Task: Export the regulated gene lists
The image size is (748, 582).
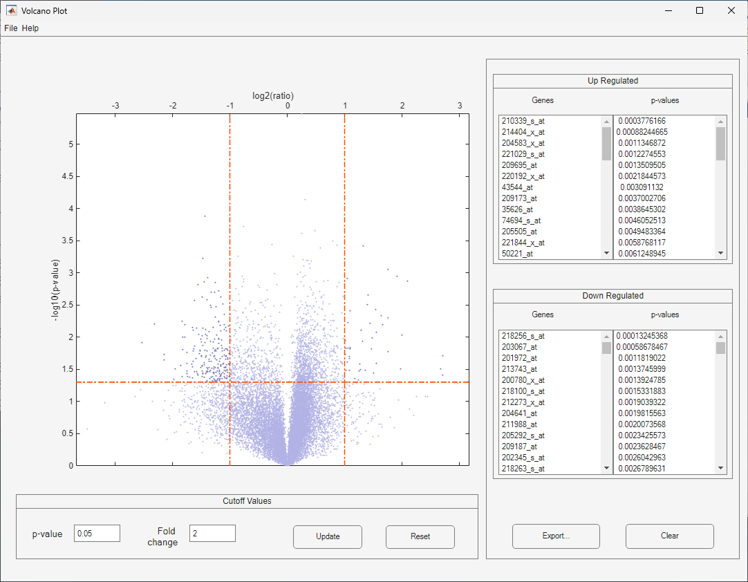Action: [556, 536]
